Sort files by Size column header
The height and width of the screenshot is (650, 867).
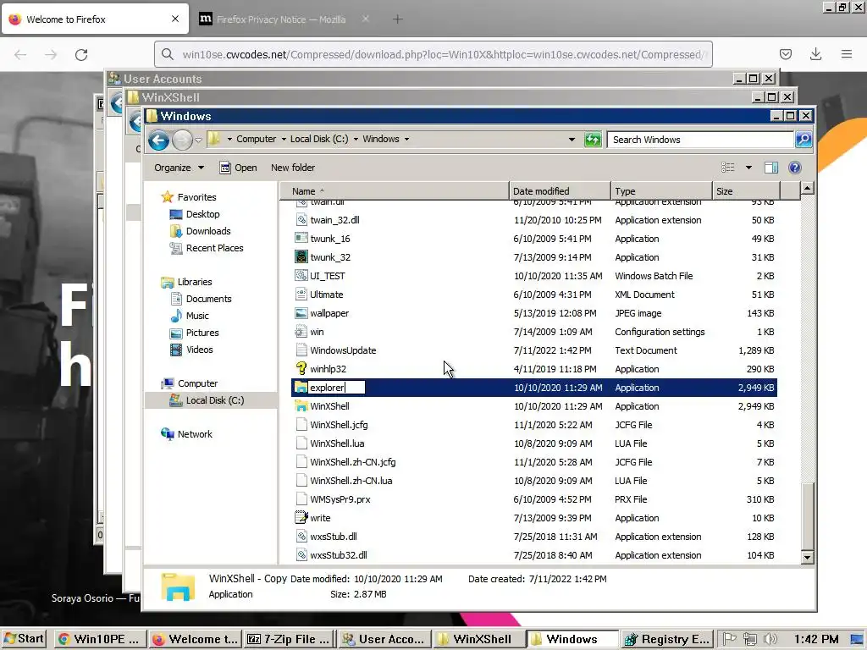[746, 190]
